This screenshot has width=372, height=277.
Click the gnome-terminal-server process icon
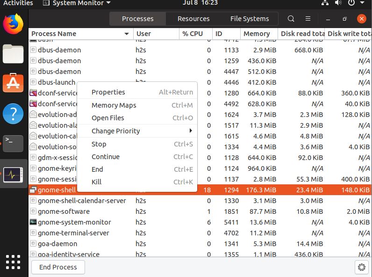coord(33,233)
